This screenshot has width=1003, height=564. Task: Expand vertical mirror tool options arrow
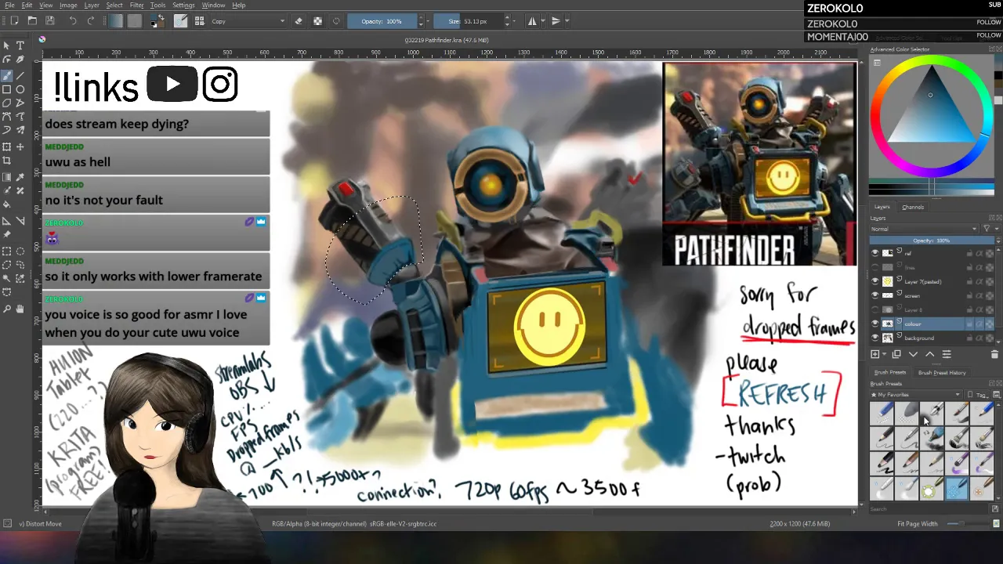567,21
